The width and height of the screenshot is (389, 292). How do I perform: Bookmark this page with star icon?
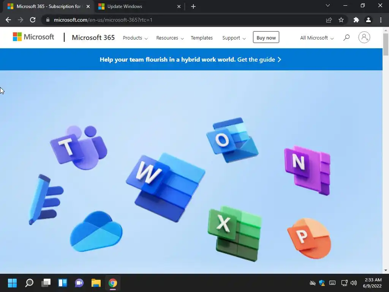(x=341, y=20)
